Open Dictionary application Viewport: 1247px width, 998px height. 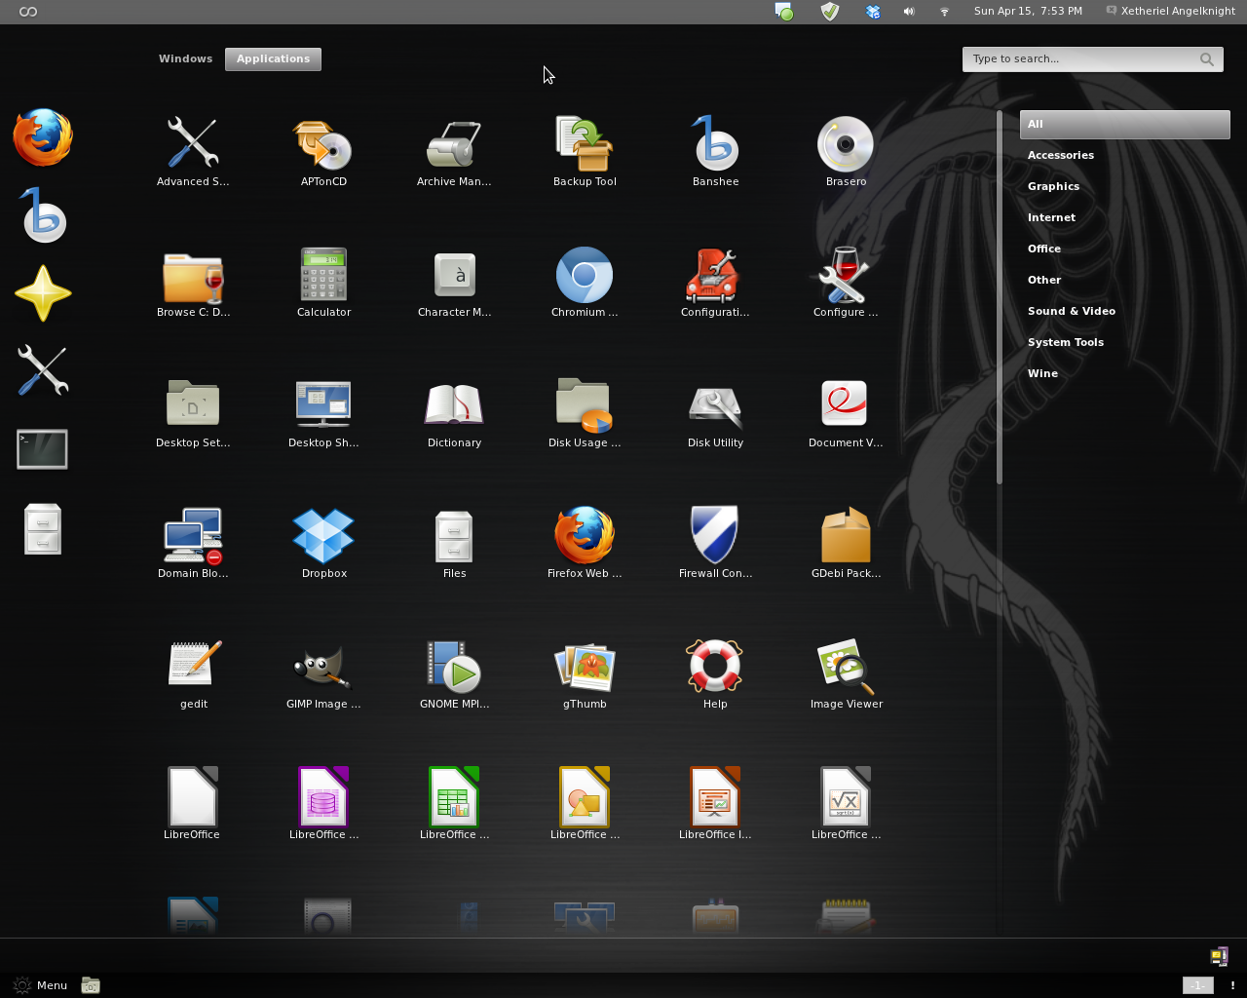[454, 403]
